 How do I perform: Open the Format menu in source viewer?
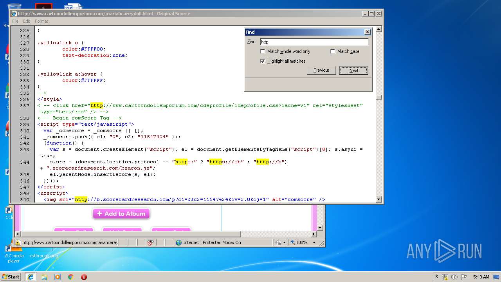tap(41, 21)
